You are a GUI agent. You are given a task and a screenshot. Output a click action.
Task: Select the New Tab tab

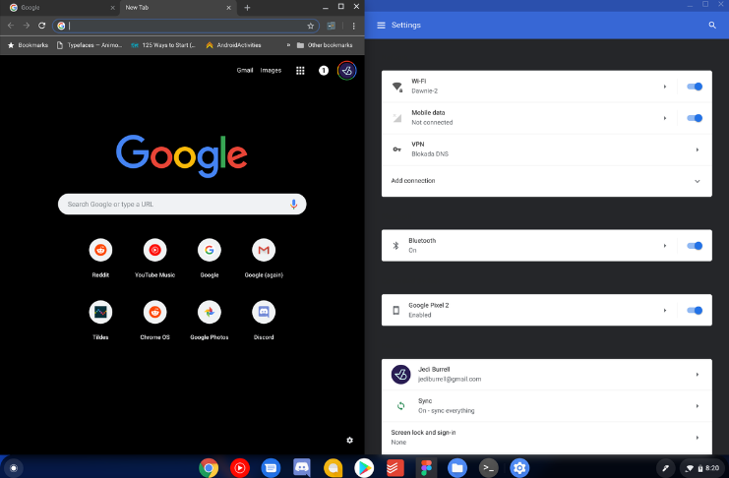[177, 8]
